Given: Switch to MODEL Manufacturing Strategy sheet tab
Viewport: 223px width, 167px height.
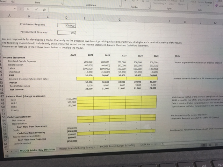Looking at the screenshot, I should [77, 148].
